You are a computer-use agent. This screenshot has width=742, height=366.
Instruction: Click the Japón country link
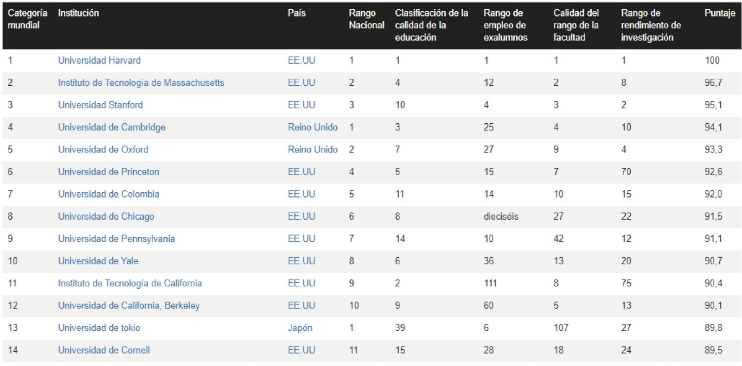(x=300, y=328)
